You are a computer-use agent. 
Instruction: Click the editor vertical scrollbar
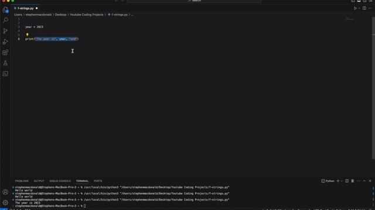pos(373,88)
